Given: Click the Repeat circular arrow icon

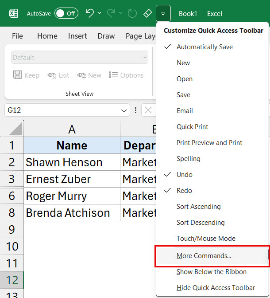Looking at the screenshot, I should tap(132, 13).
